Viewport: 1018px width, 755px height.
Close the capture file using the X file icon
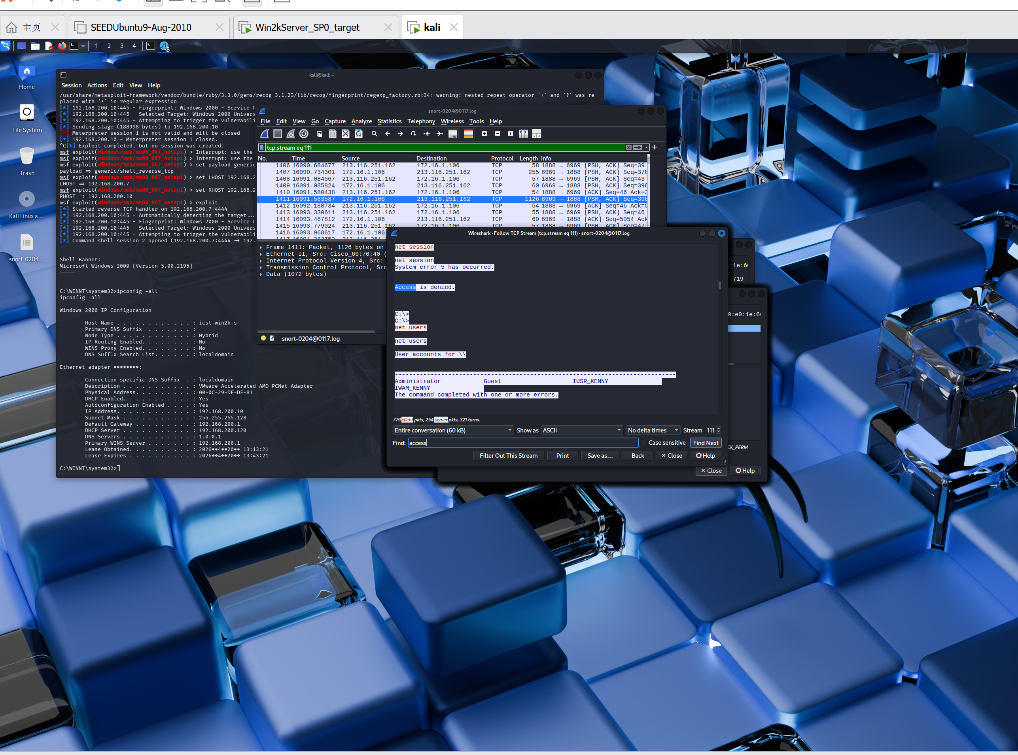pos(346,134)
